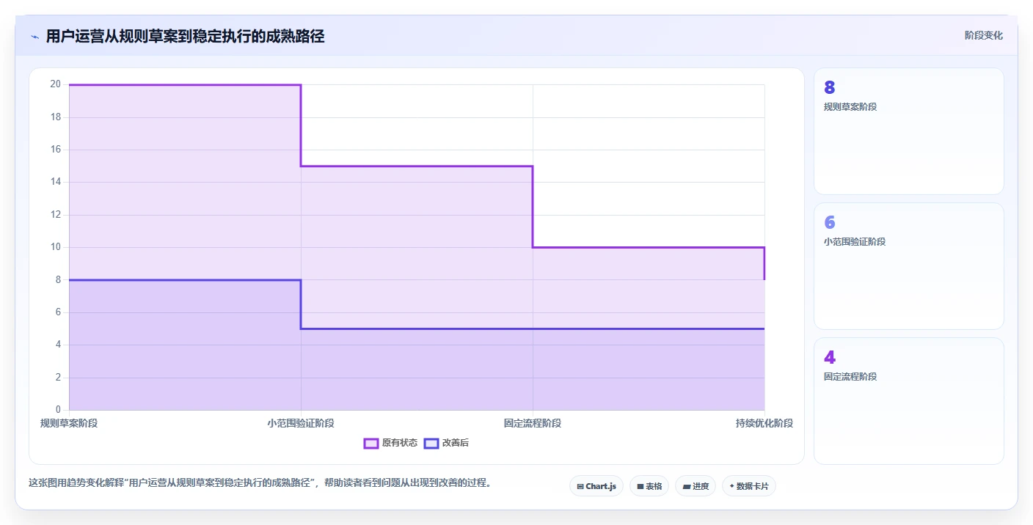Image resolution: width=1033 pixels, height=525 pixels.
Task: Click the number 6 in second card
Action: click(x=829, y=223)
